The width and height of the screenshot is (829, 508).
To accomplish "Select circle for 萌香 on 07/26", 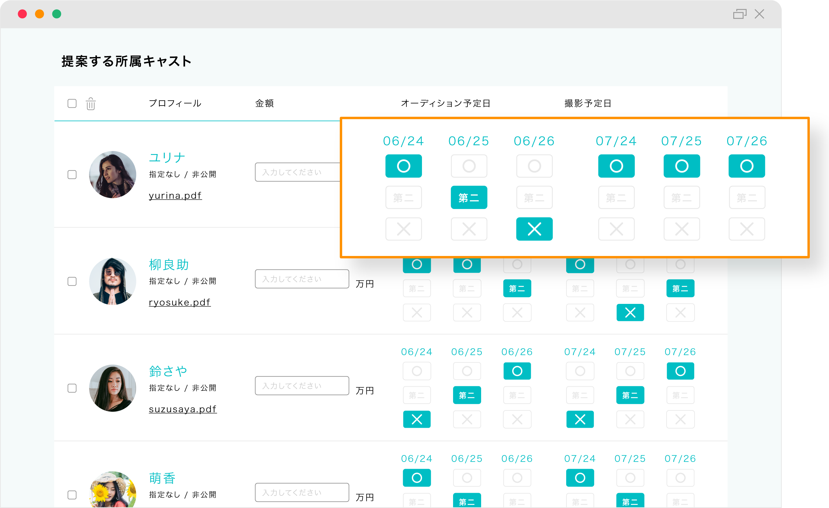I will 680,478.
